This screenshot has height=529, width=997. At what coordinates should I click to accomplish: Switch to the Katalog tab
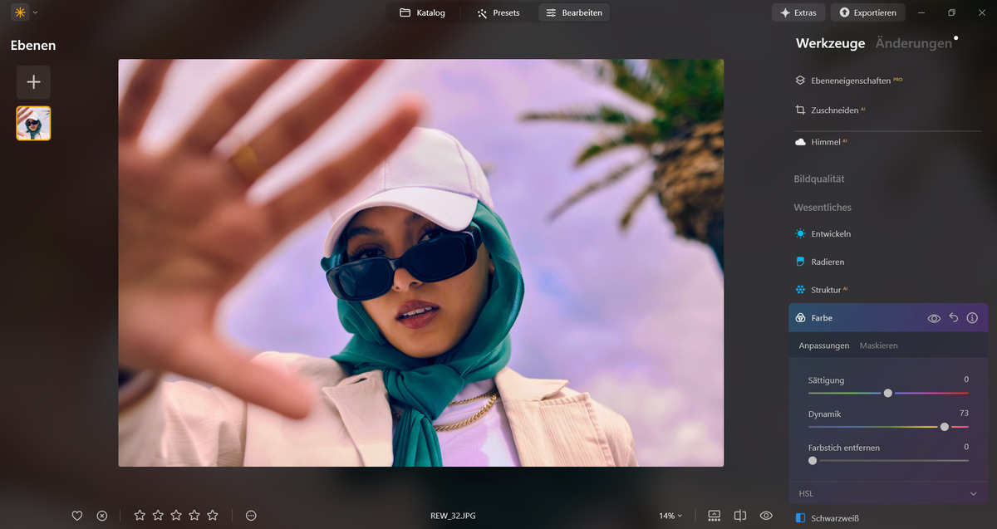click(x=422, y=12)
